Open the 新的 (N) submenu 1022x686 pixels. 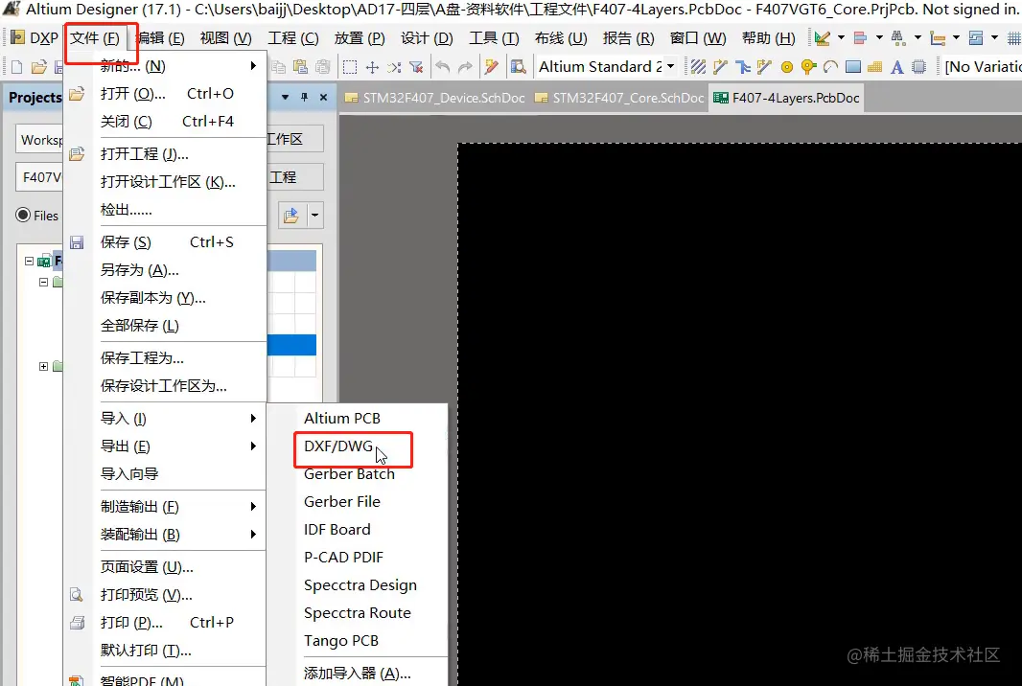166,66
